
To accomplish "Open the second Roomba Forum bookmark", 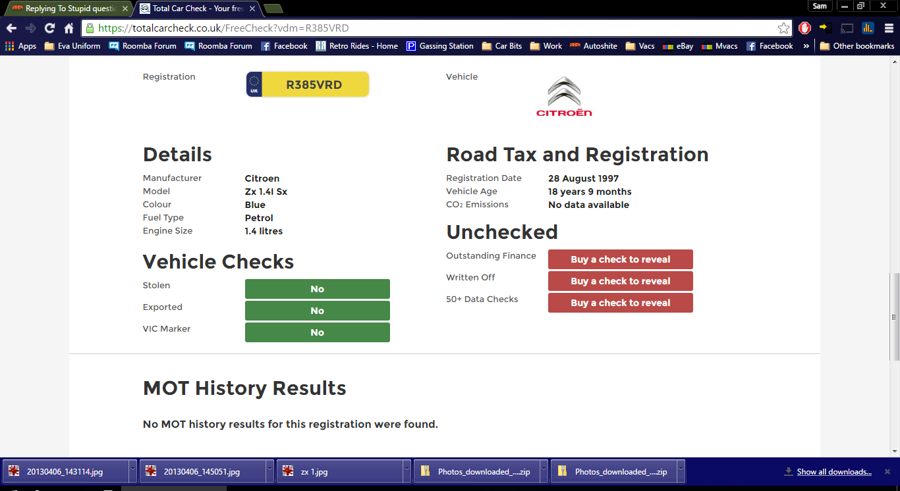I will (x=219, y=46).
